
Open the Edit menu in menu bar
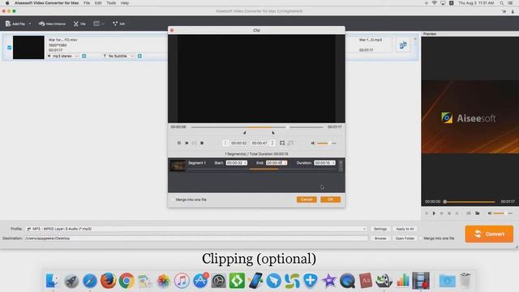click(x=98, y=3)
